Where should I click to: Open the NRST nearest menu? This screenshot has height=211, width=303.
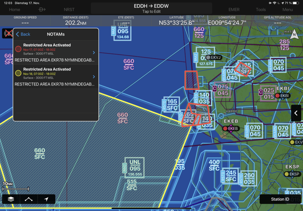(x=69, y=10)
